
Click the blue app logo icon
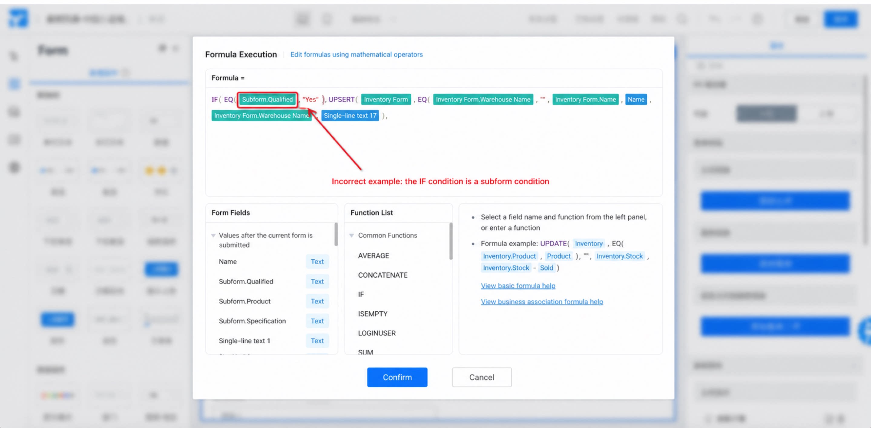[18, 18]
